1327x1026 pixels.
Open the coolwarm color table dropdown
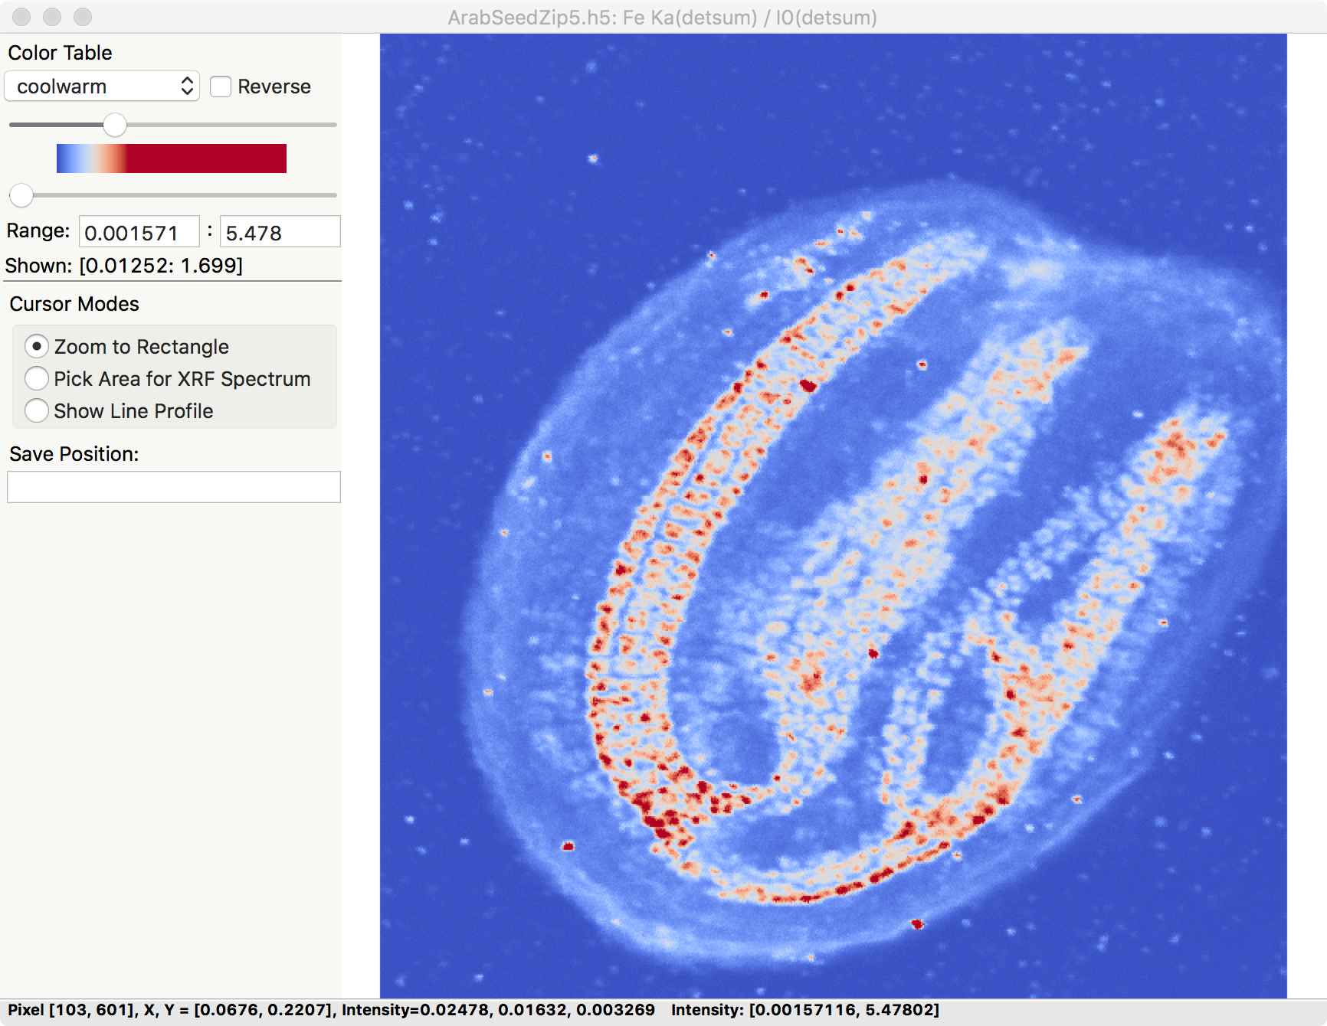point(102,87)
